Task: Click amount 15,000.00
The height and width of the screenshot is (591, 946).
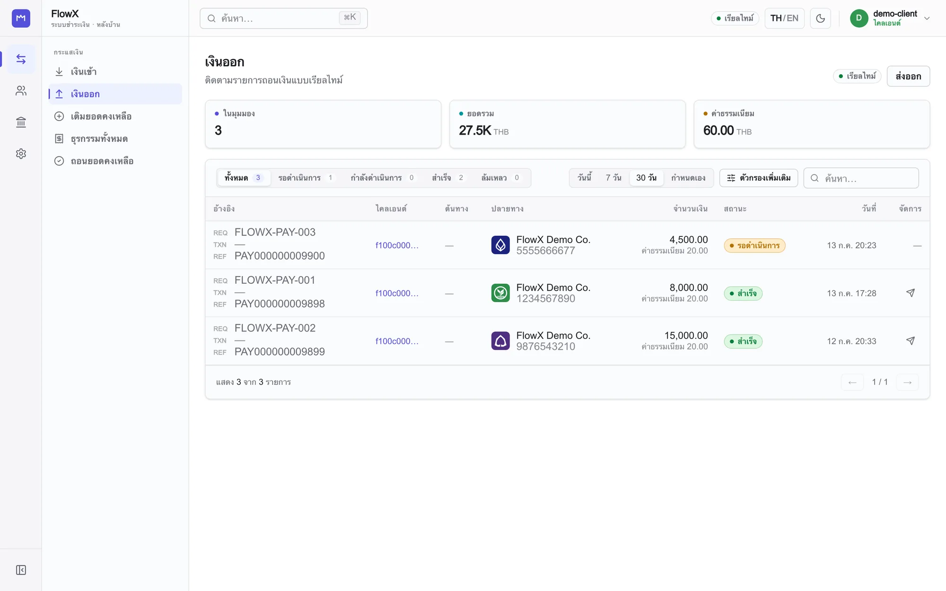Action: [686, 335]
